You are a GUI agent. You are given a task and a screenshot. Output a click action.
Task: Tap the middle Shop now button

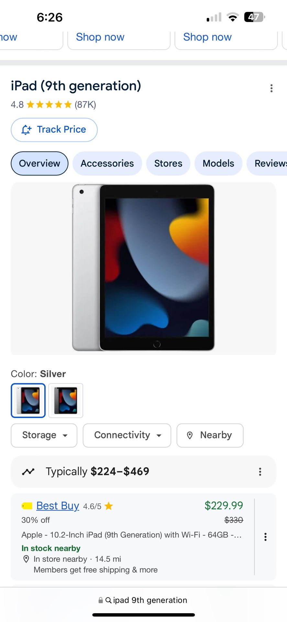point(119,37)
